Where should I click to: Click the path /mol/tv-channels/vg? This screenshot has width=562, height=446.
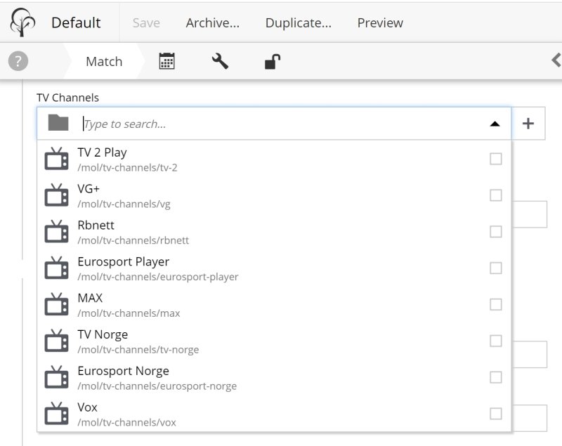124,204
